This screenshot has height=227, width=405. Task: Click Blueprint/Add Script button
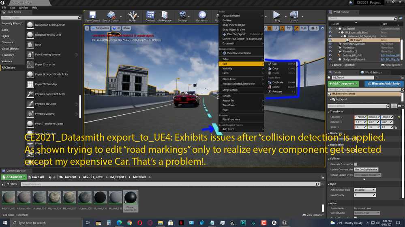point(384,84)
